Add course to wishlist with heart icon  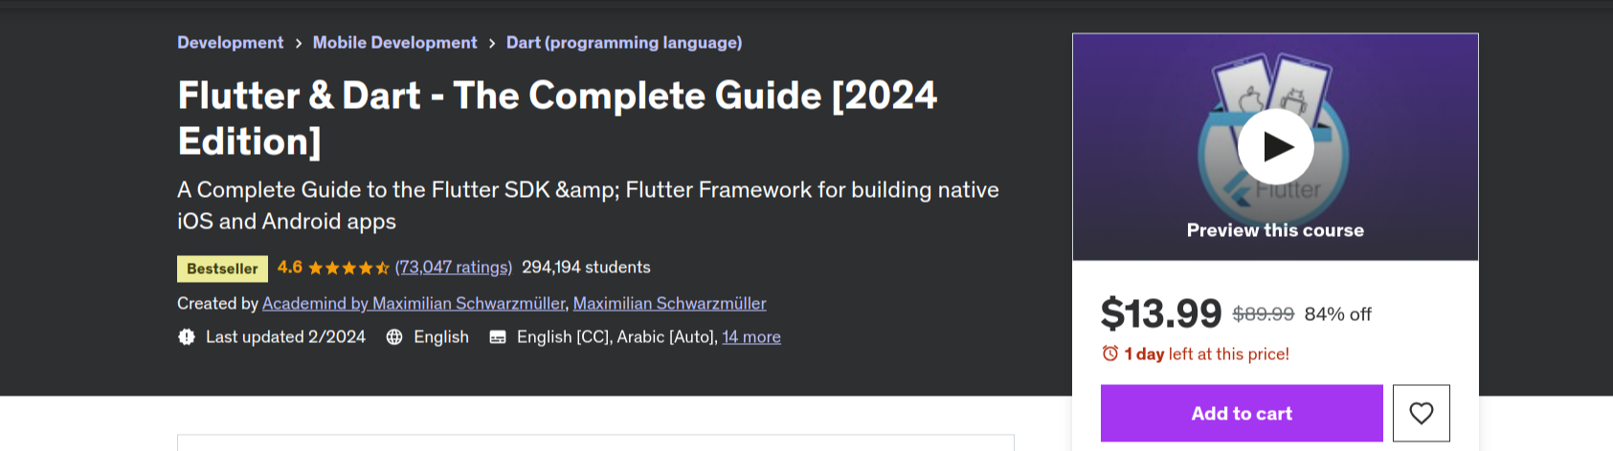coord(1422,413)
